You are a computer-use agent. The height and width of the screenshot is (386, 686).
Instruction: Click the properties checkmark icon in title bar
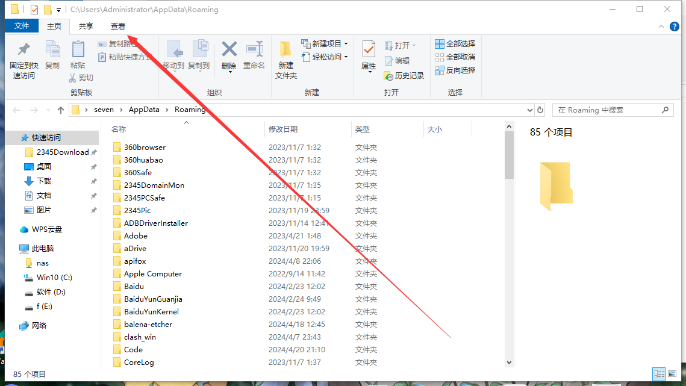pos(34,9)
